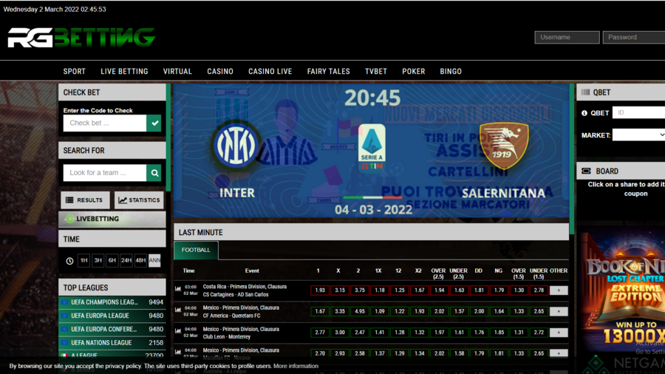Click the Inter club crest
665x374 pixels.
[236, 146]
